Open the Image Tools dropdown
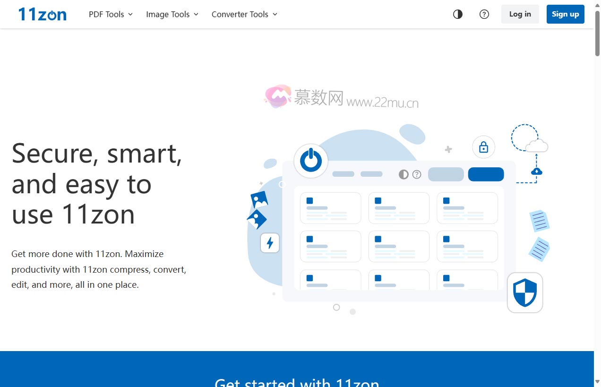 (x=172, y=14)
